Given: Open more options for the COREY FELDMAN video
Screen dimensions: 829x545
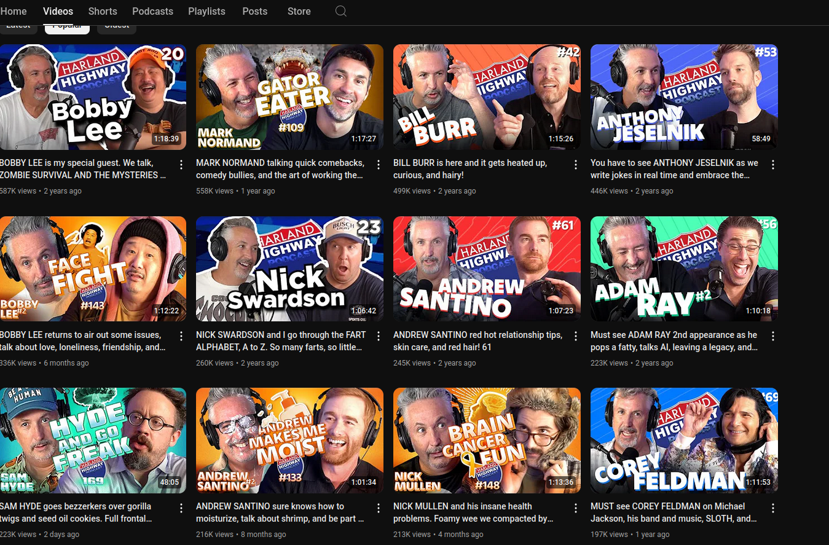Looking at the screenshot, I should point(773,508).
